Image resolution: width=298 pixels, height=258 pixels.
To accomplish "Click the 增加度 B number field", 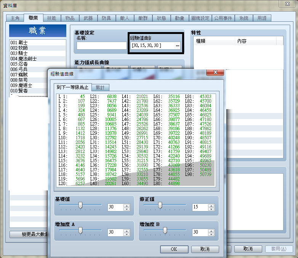I will pyautogui.click(x=200, y=232).
